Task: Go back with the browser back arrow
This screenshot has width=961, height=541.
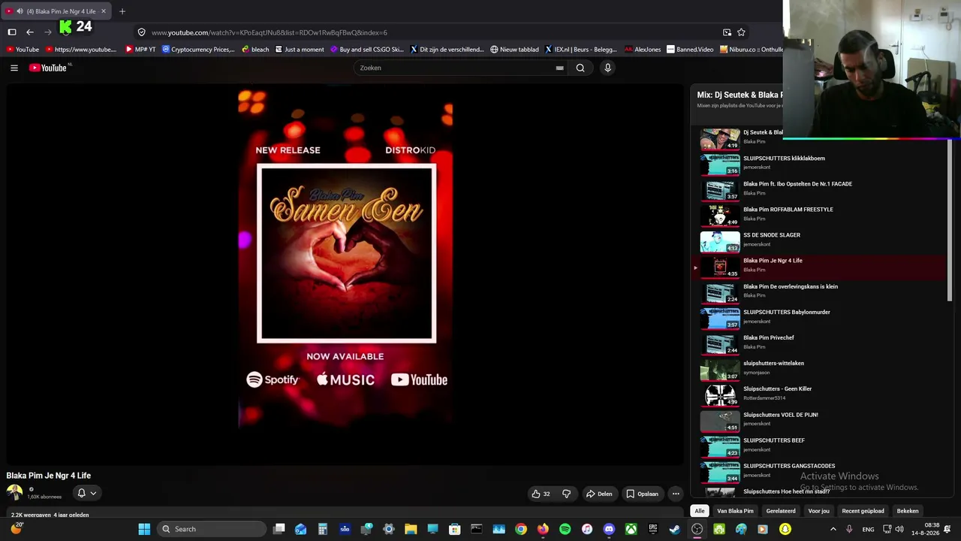Action: [x=29, y=32]
